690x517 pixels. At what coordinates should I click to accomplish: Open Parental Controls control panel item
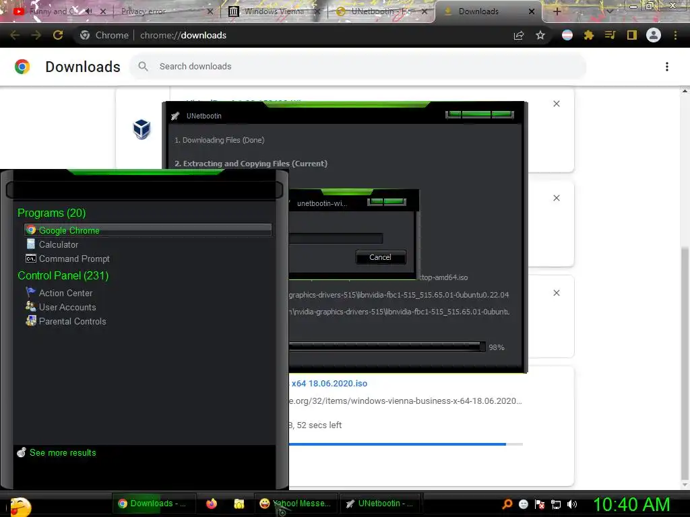[66, 321]
